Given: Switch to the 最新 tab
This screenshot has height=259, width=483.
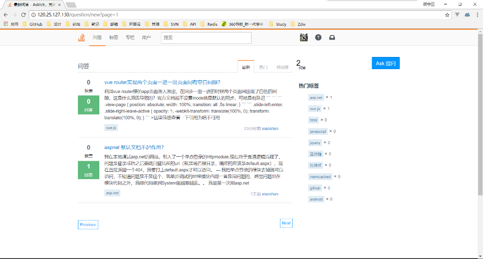Looking at the screenshot, I should tap(246, 67).
